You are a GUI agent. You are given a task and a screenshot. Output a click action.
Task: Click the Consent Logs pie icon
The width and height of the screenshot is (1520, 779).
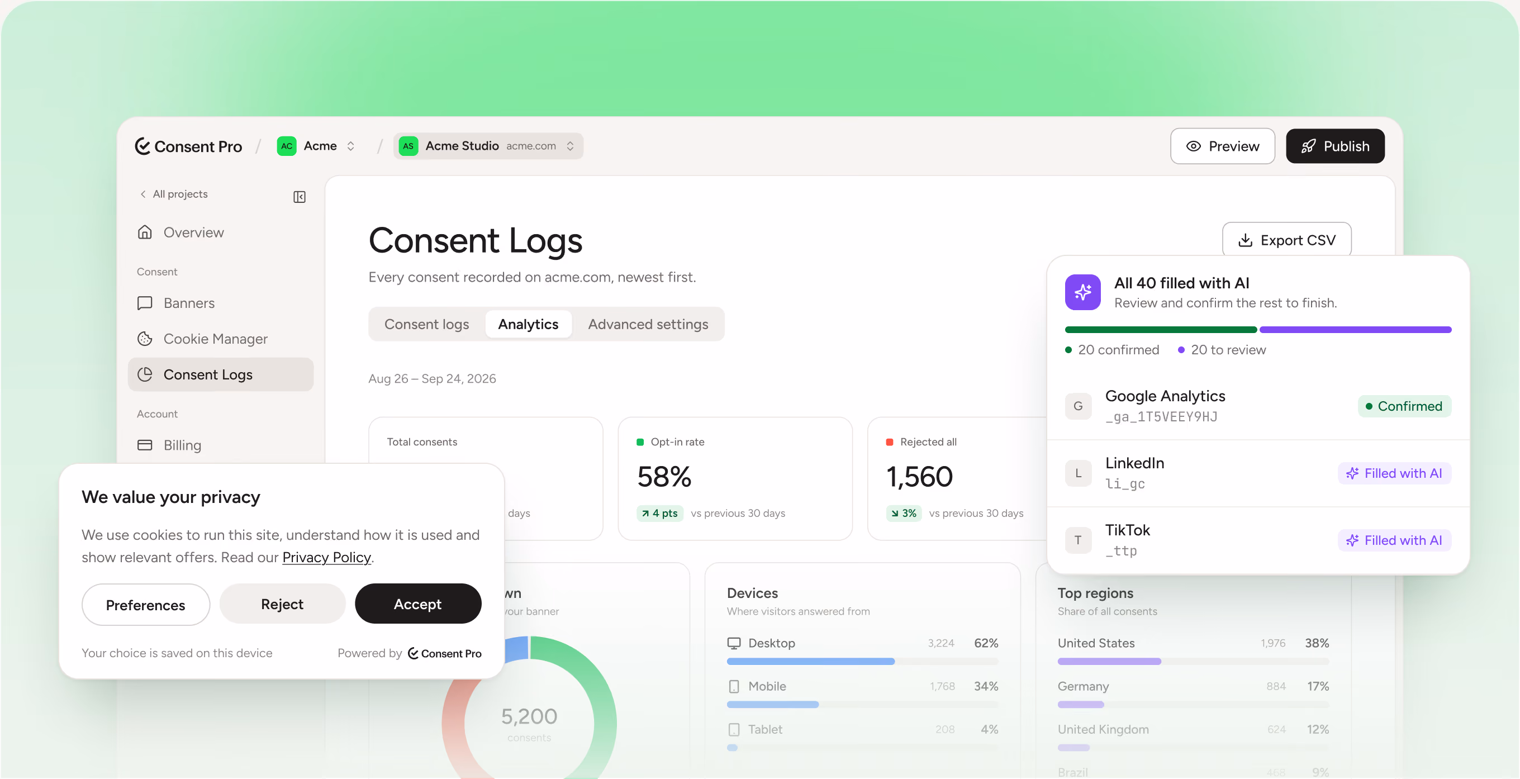point(145,374)
